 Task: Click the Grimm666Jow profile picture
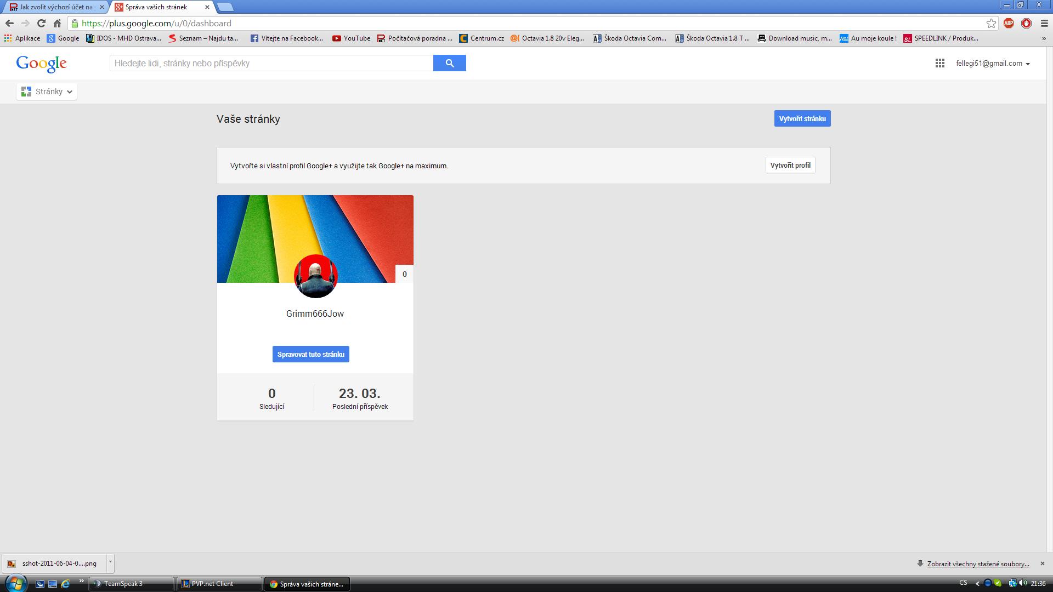315,276
